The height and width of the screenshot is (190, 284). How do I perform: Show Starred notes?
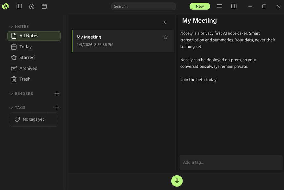tap(34, 58)
